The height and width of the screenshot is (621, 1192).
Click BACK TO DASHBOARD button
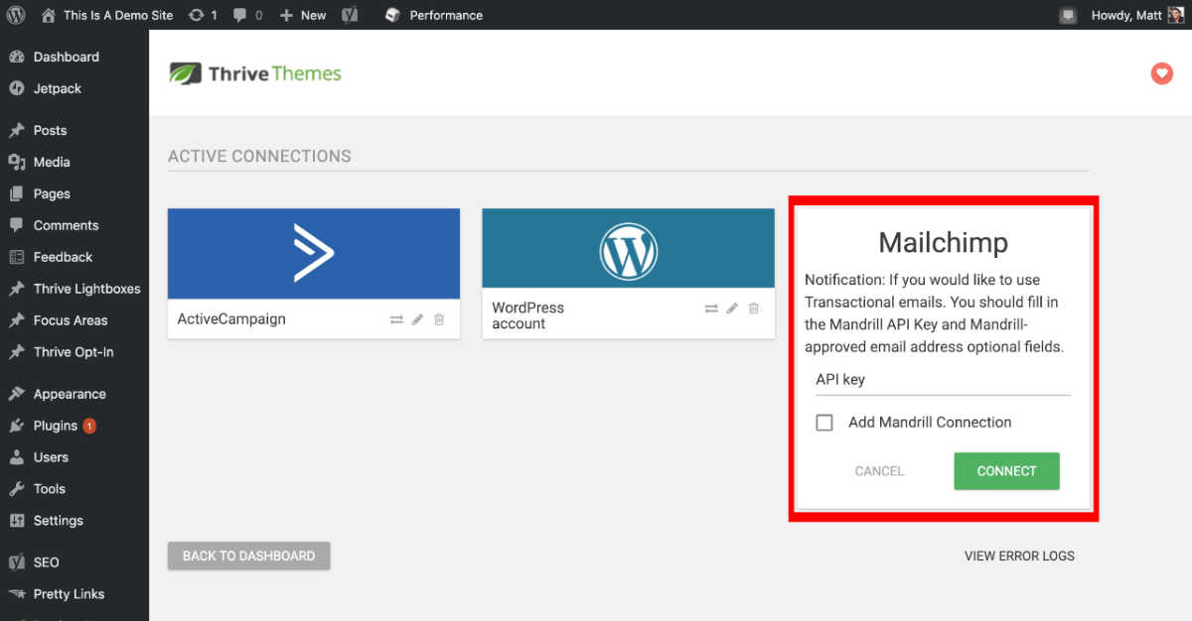[248, 556]
